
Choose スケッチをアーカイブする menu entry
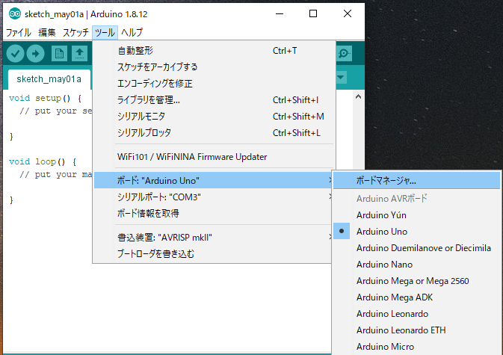pyautogui.click(x=214, y=67)
